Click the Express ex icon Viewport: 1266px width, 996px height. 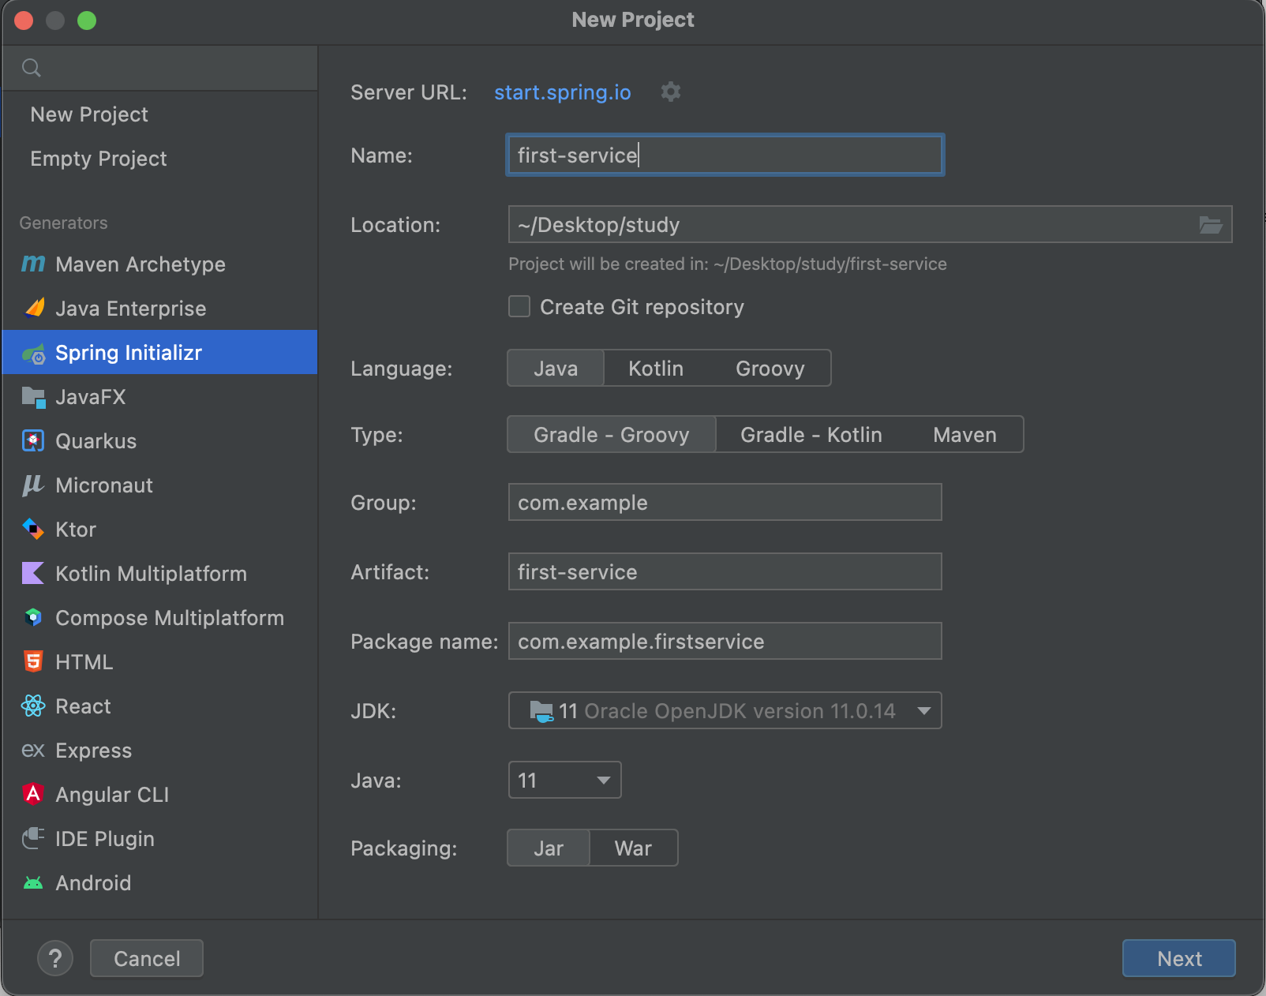(33, 750)
